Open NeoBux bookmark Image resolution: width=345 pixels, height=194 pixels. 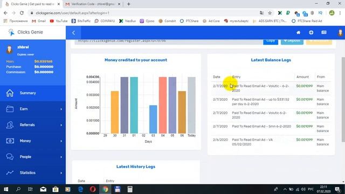(x=127, y=21)
